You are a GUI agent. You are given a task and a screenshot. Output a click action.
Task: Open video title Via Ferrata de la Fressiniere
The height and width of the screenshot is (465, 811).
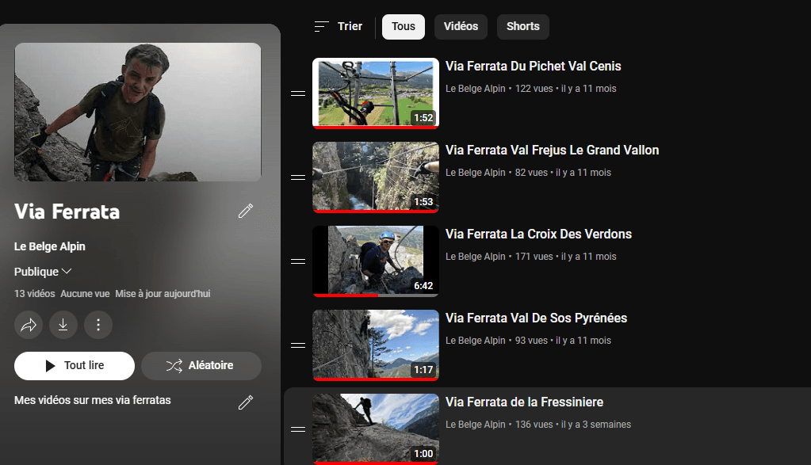tap(525, 402)
